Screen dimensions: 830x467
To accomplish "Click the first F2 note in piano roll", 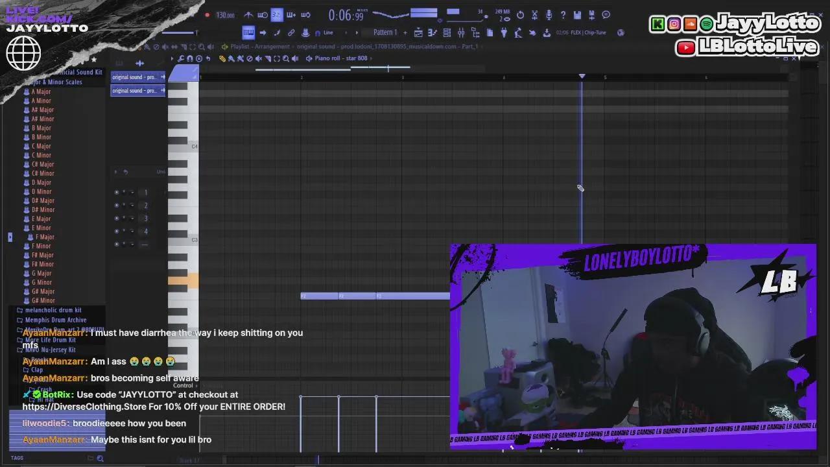I will (x=320, y=296).
